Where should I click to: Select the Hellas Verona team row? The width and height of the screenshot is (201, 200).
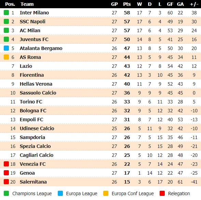point(100,84)
